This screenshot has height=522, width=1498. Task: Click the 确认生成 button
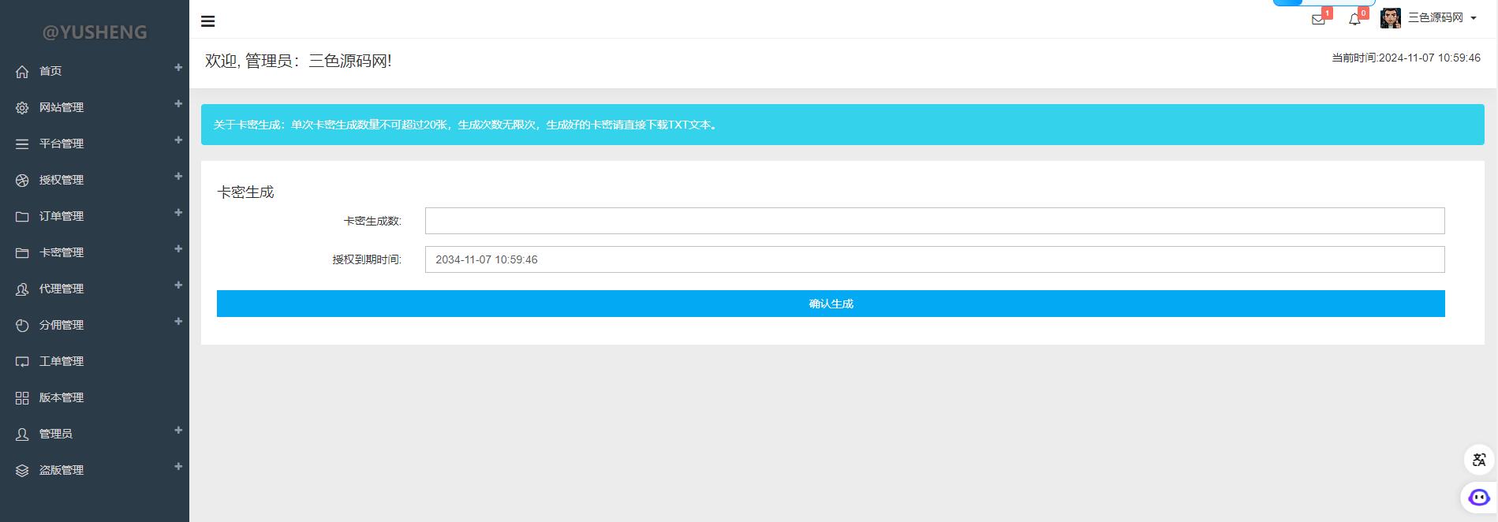[x=831, y=304]
